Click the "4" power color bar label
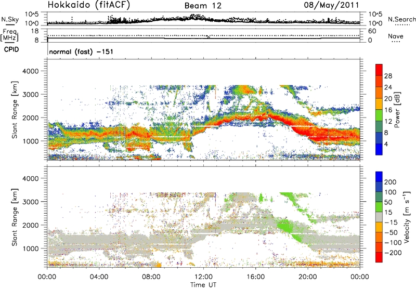Screen dimensions: 416x288 (386, 145)
